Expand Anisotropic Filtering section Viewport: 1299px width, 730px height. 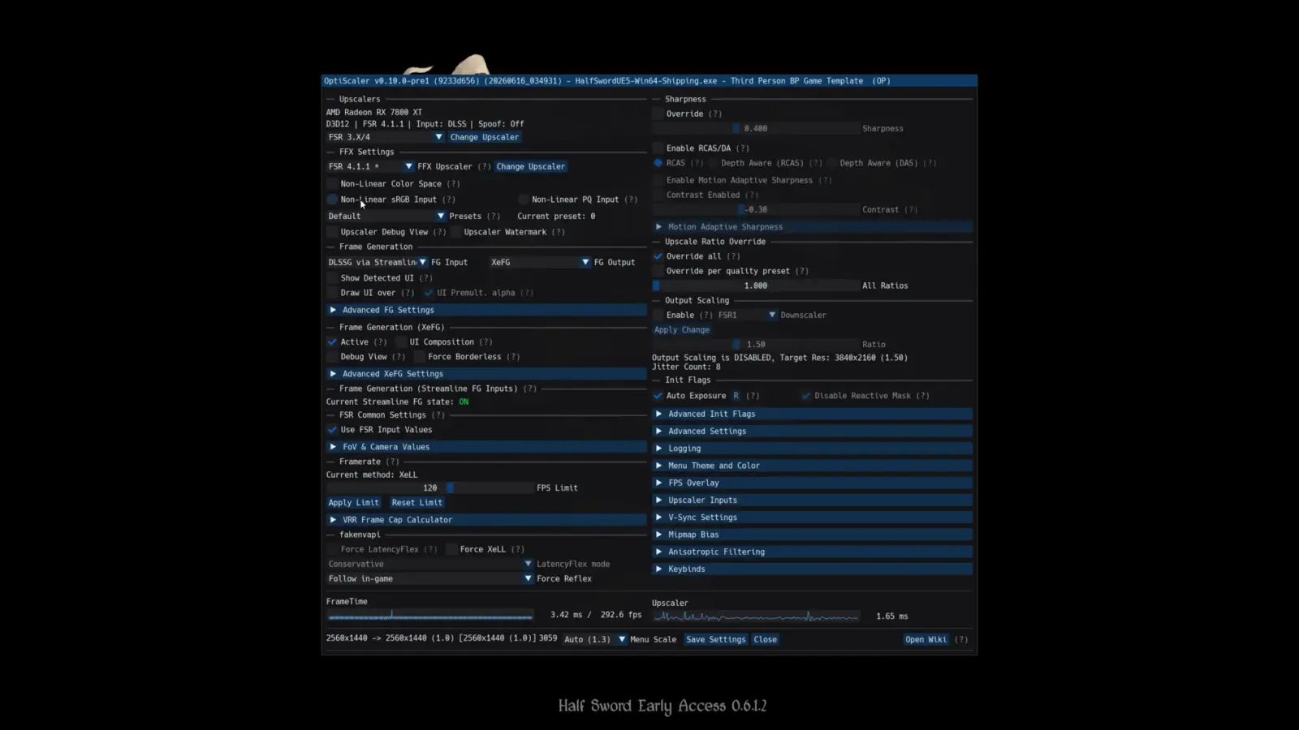812,552
